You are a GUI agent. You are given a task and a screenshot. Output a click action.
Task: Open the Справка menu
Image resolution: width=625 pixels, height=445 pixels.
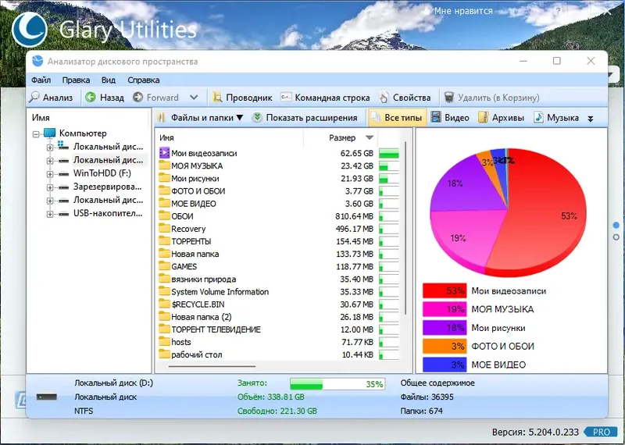point(144,80)
